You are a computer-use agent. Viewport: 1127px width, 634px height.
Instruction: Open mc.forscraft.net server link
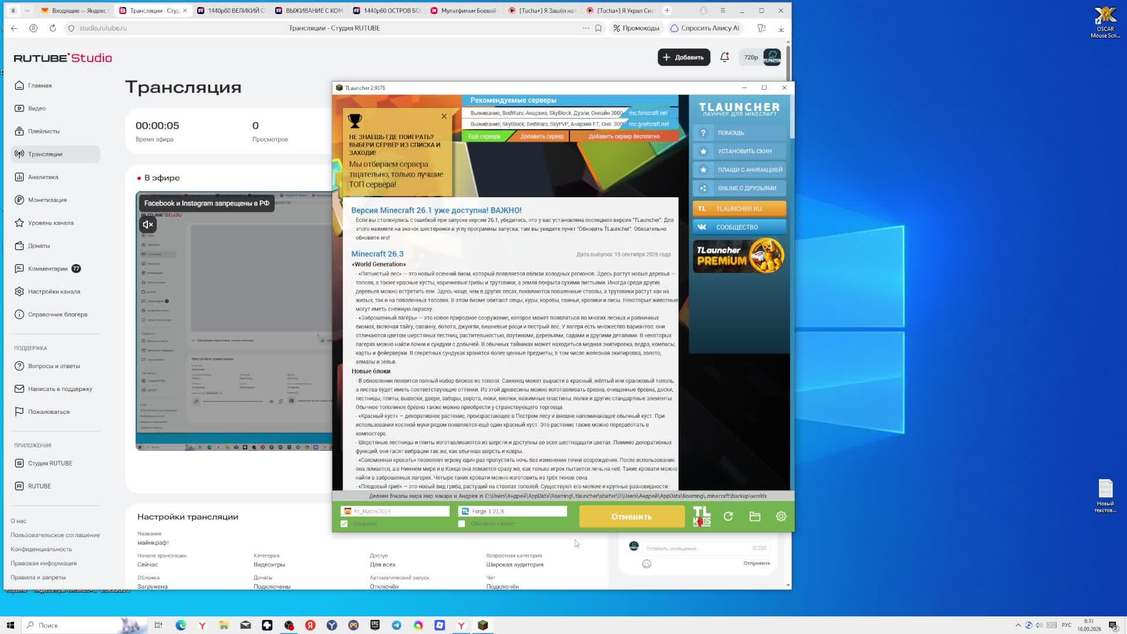click(x=648, y=113)
